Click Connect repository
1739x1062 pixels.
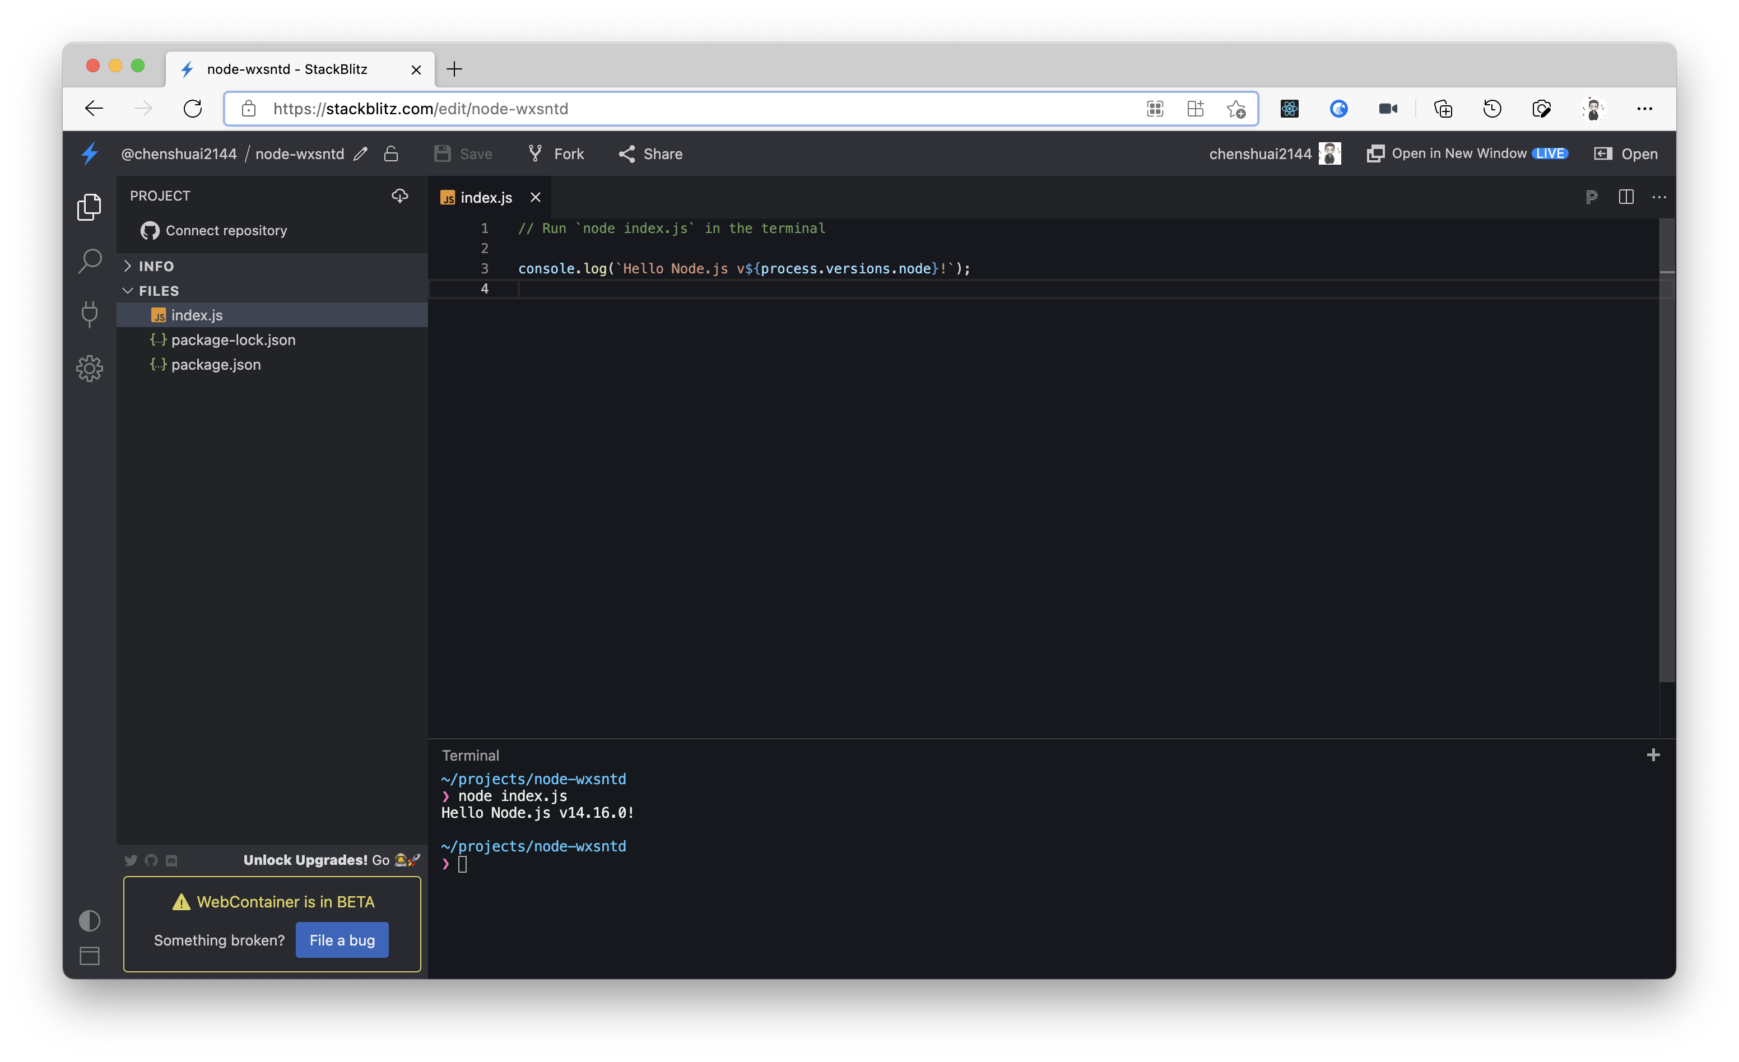tap(214, 231)
